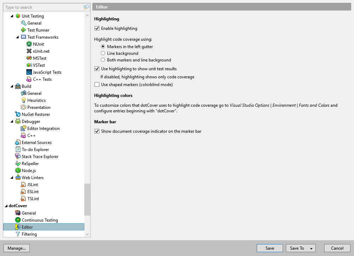354x256 pixels.
Task: Click the xUnit.net icon
Action: 29,51
